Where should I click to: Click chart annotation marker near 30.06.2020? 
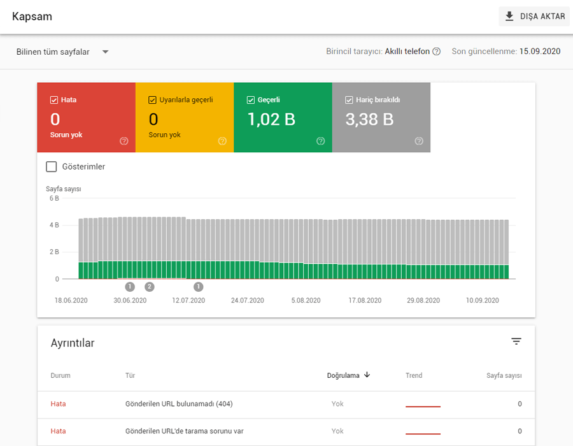tap(130, 287)
